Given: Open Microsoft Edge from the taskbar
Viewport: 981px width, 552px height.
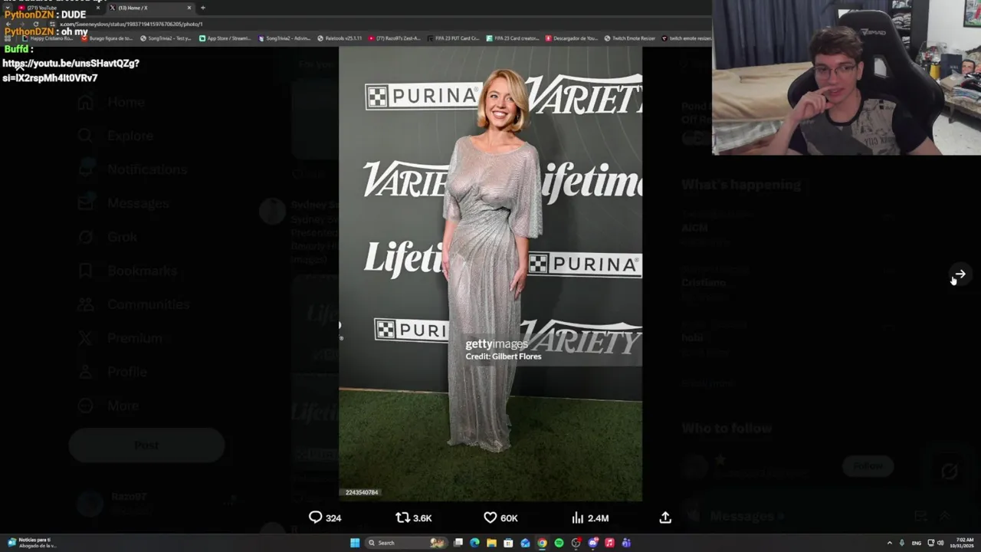Looking at the screenshot, I should click(474, 543).
